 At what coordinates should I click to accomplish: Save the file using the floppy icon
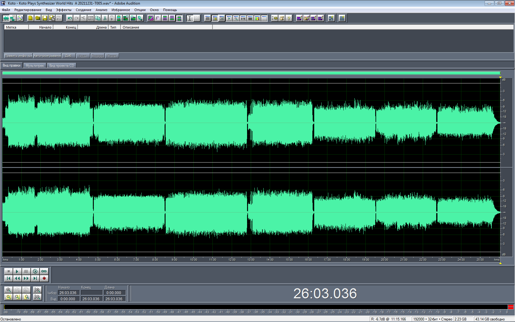45,18
